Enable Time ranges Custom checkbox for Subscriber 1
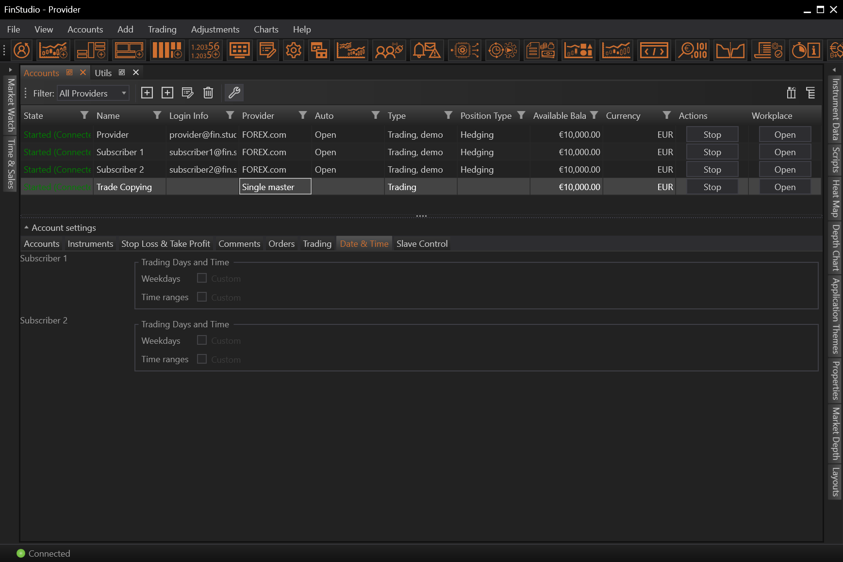This screenshot has width=843, height=562. 202,297
